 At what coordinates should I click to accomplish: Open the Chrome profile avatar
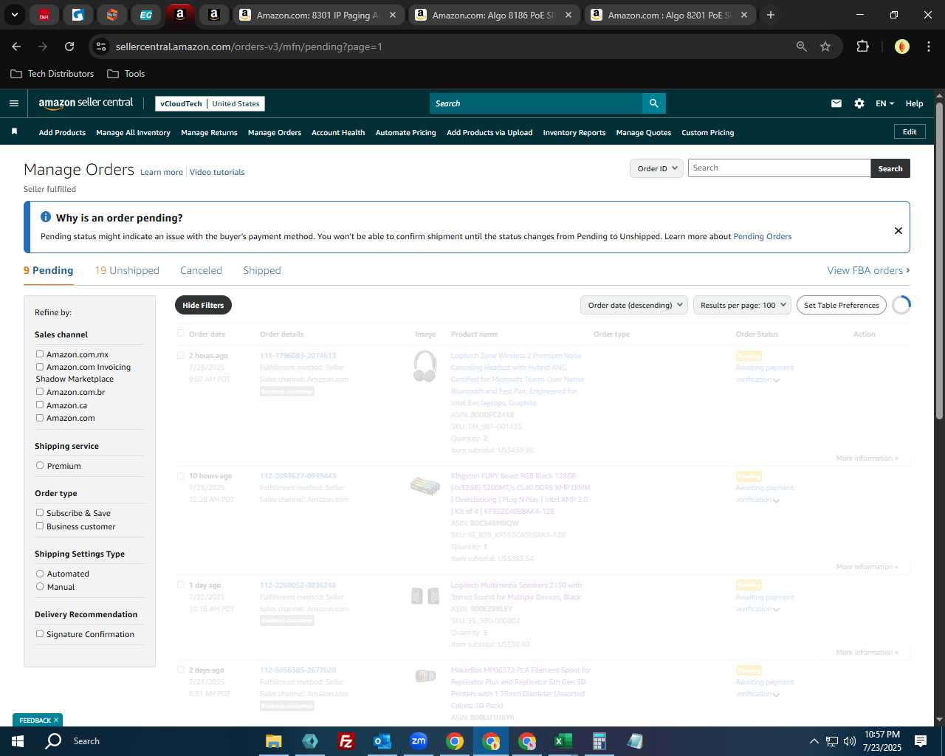click(902, 47)
